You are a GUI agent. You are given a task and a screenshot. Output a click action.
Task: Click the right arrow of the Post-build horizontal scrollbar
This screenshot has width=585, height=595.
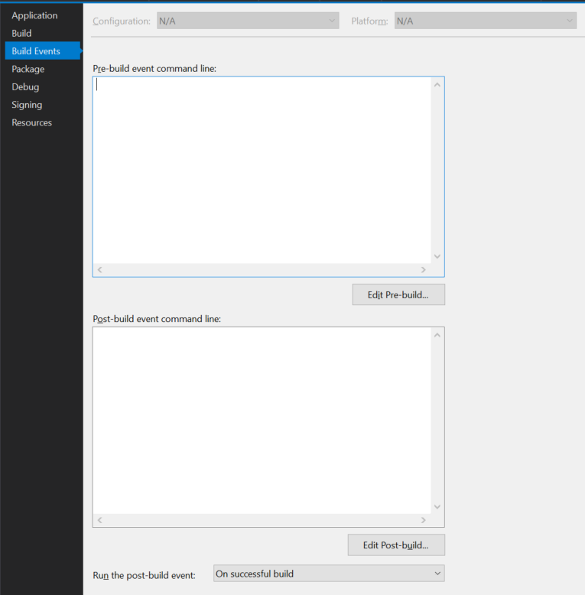(x=424, y=520)
